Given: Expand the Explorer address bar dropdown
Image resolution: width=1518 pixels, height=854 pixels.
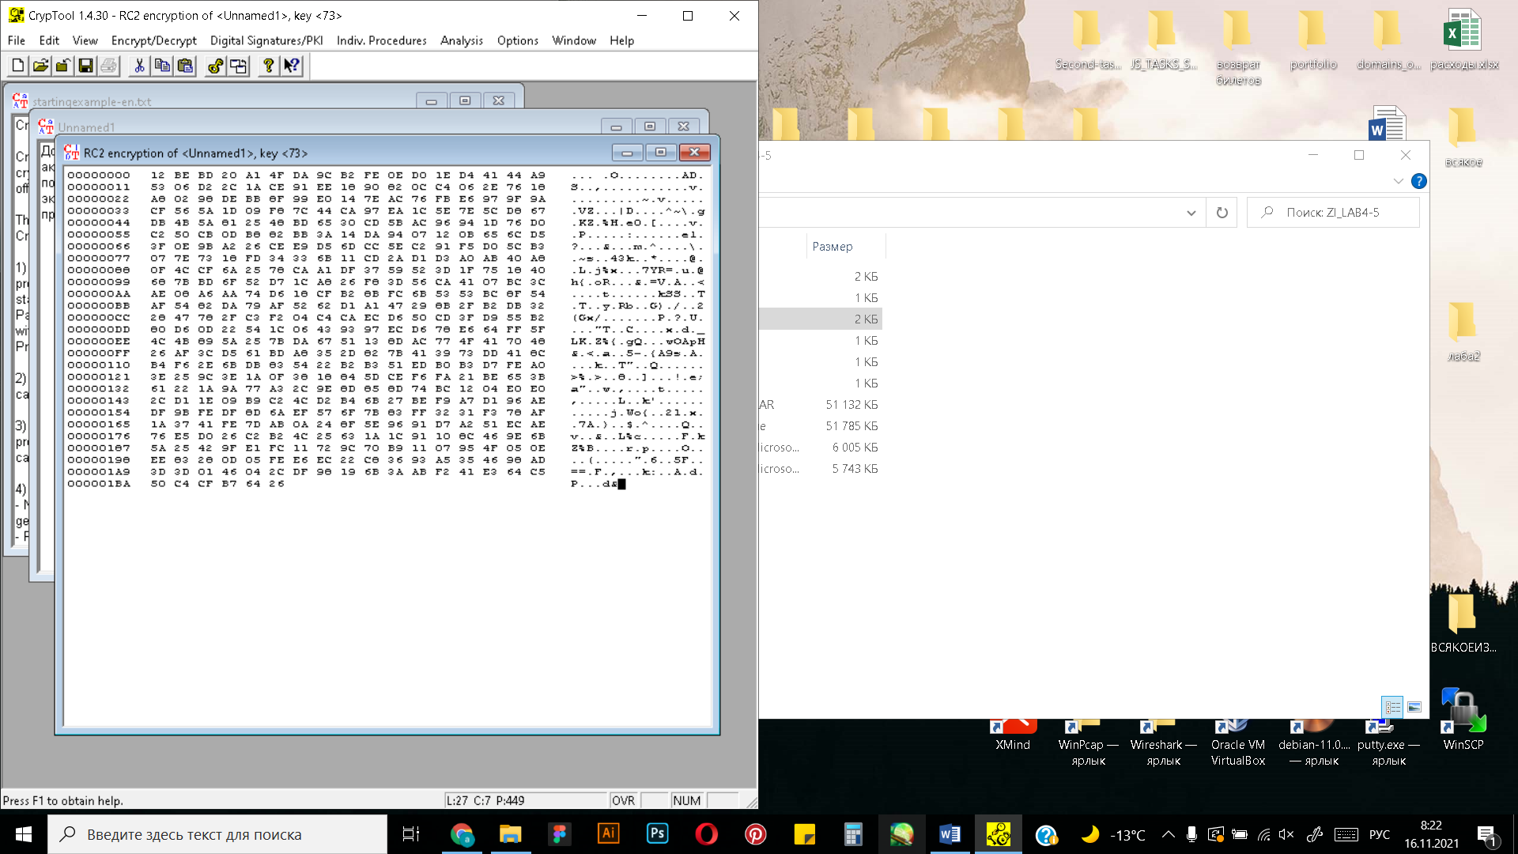Looking at the screenshot, I should click(x=1191, y=212).
